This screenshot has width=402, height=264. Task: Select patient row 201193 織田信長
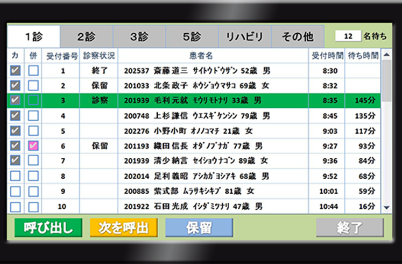coord(194,145)
